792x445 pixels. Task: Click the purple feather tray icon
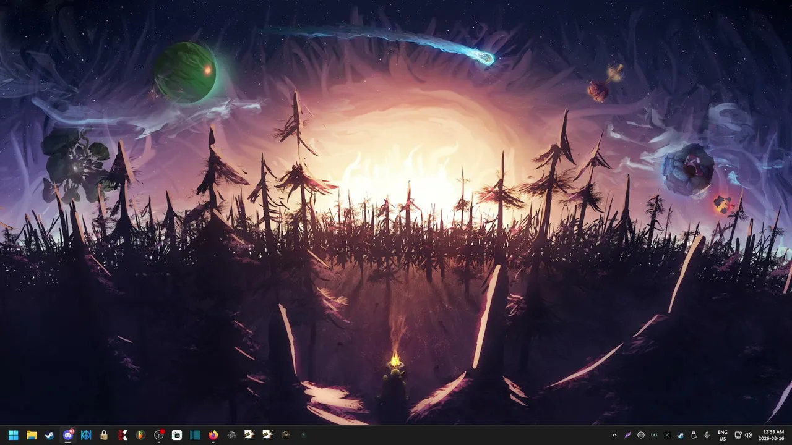[628, 435]
